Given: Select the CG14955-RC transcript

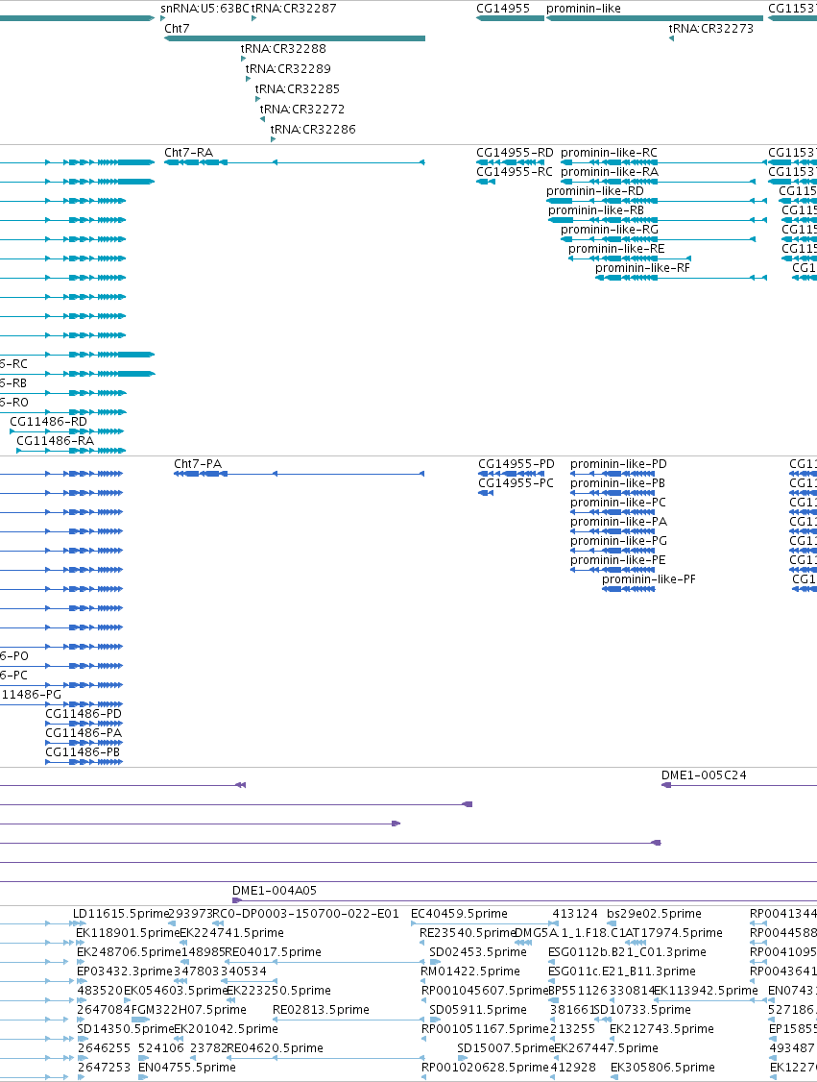Looking at the screenshot, I should coord(486,182).
